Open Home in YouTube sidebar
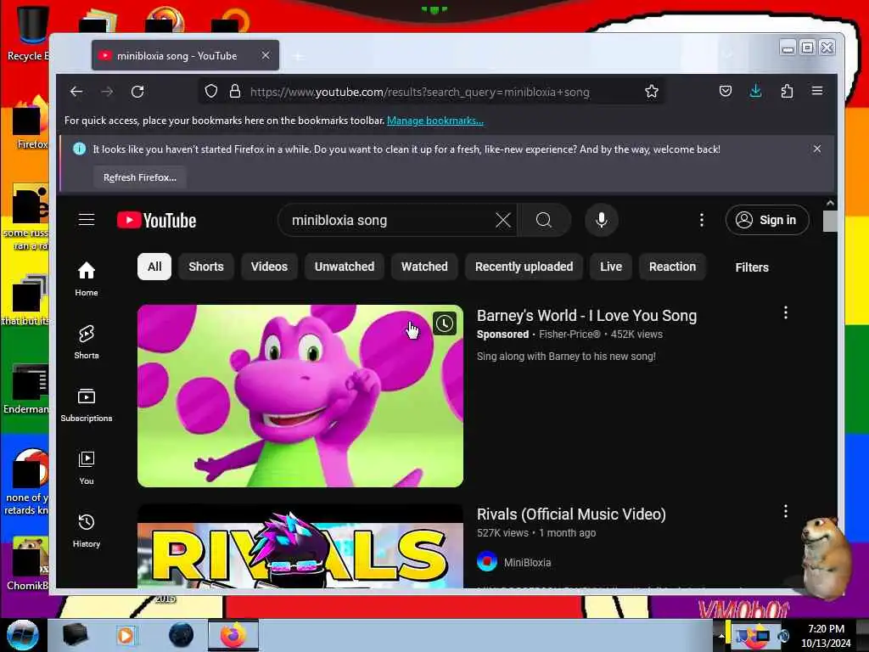 (87, 278)
